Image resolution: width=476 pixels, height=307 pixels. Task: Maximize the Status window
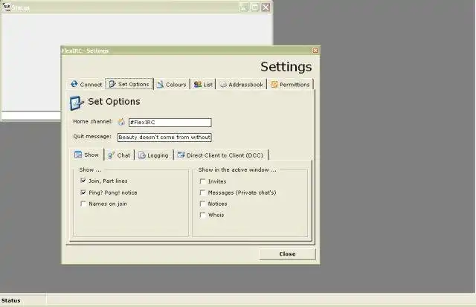pyautogui.click(x=254, y=7)
